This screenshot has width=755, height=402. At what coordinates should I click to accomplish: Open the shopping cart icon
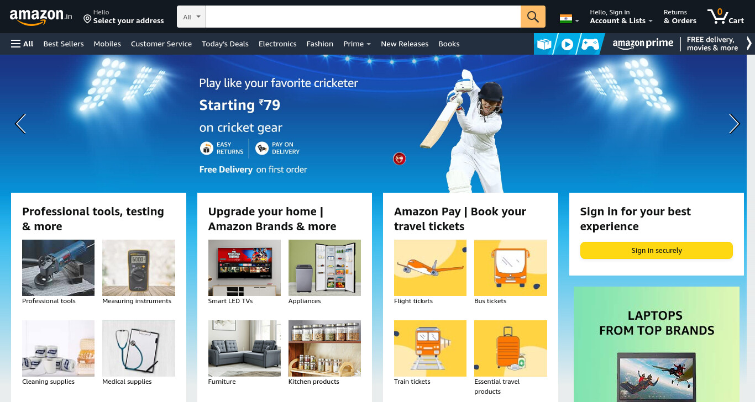point(726,16)
